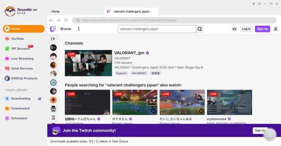Switch to valorant challengers japan tab
This screenshot has width=281, height=146.
tap(131, 12)
